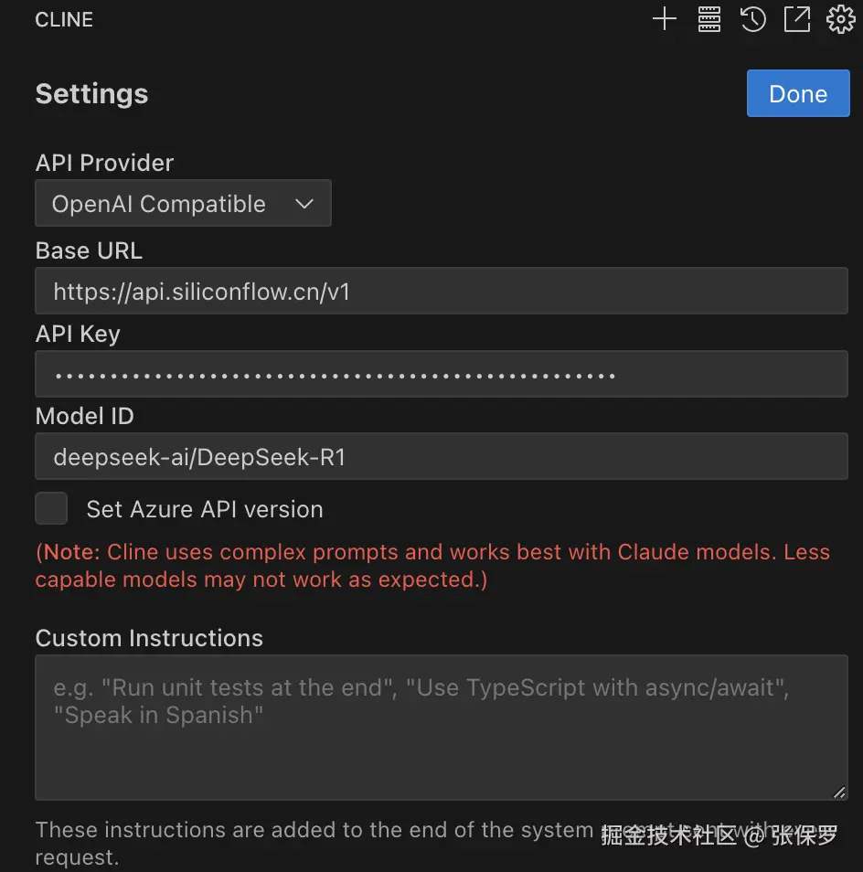Click the CLINE panel title
Screen dimensions: 863x872
click(x=64, y=19)
